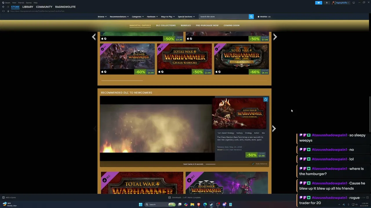
Task: Go forward with the navigation forward arrow
Action: 8,7
